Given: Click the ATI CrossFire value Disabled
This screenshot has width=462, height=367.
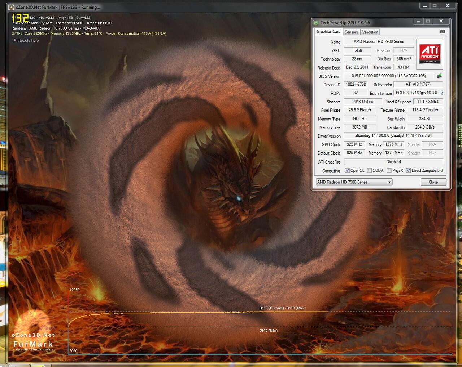Looking at the screenshot, I should pos(393,162).
